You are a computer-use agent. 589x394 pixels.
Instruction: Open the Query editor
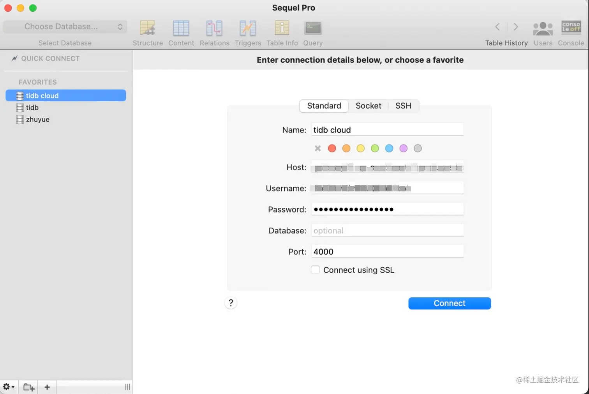coord(313,33)
